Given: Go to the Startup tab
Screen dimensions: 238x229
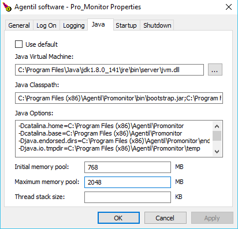Looking at the screenshot, I should click(126, 25).
